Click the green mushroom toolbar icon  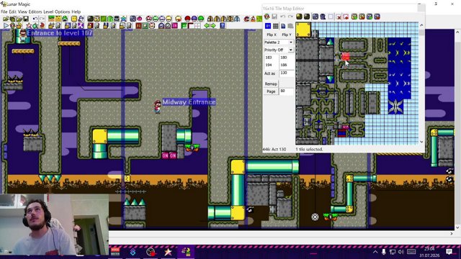coord(156,19)
